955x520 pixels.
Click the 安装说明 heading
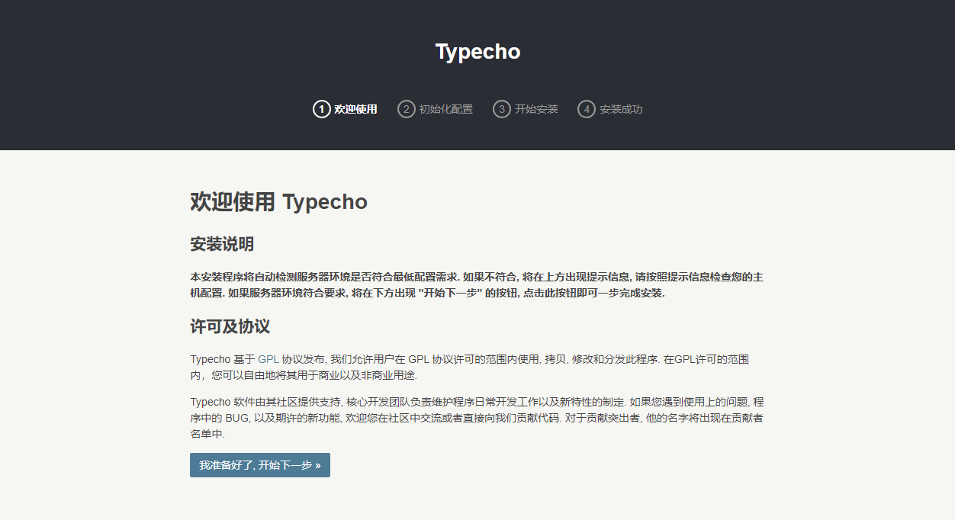click(222, 245)
